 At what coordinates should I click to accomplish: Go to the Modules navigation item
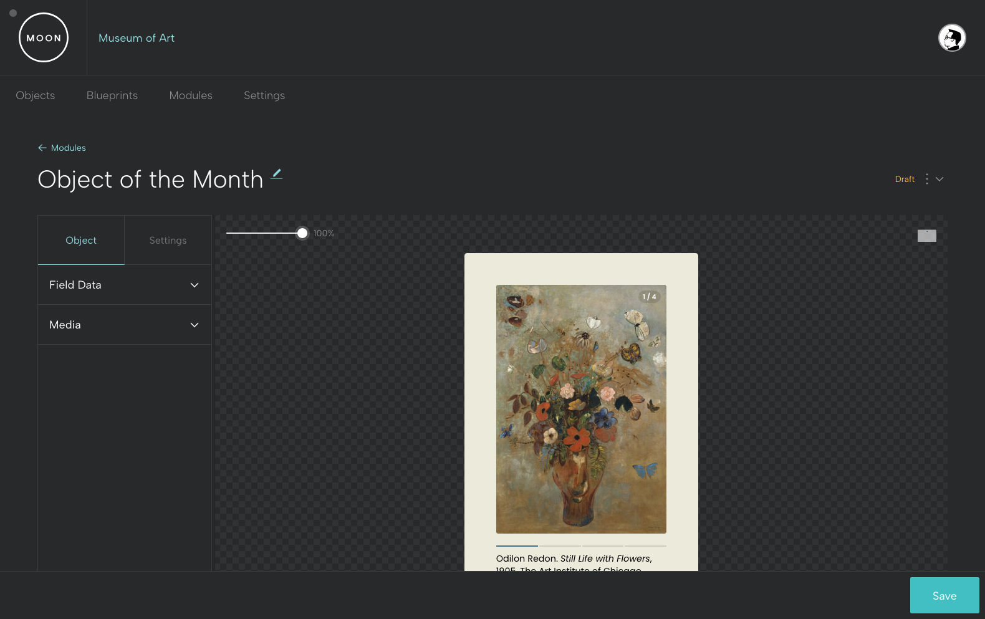(x=191, y=95)
